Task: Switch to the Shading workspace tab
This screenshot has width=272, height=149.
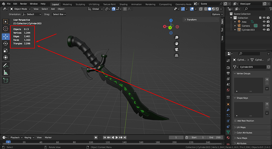Action: coord(123,4)
